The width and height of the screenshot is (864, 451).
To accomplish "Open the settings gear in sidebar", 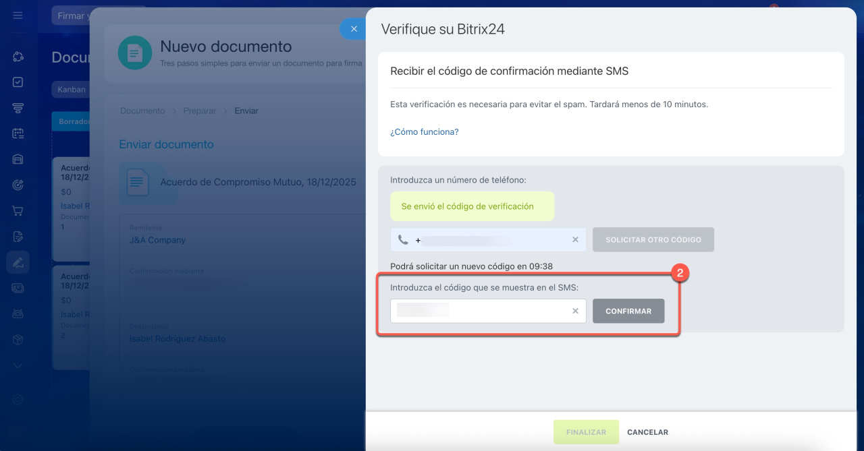I will click(18, 399).
